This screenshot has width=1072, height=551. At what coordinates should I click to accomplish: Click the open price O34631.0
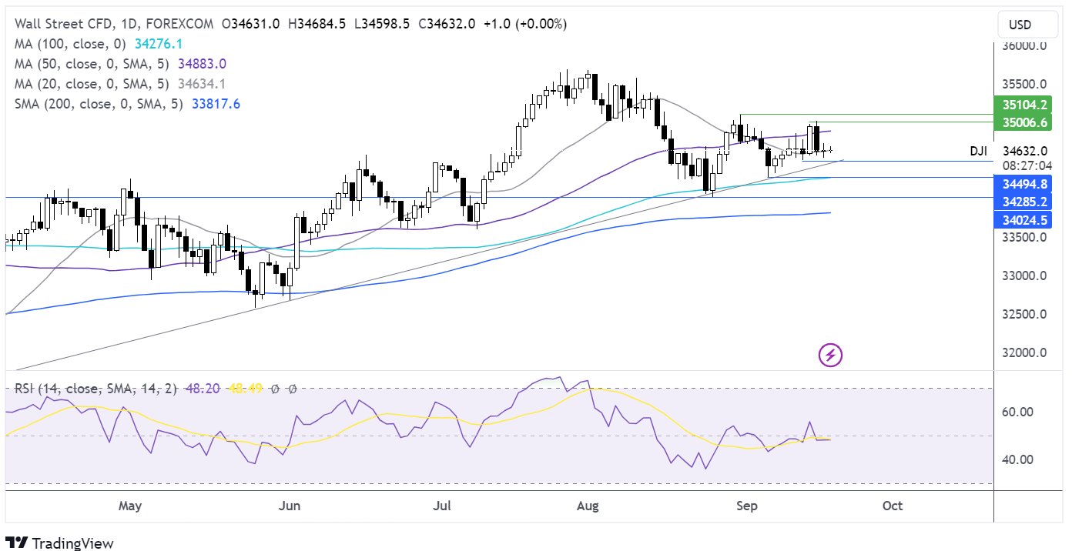pyautogui.click(x=252, y=24)
